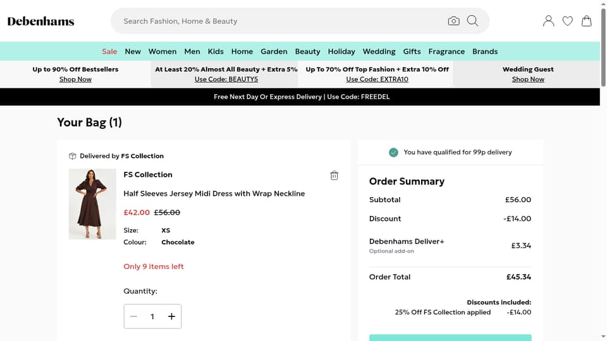Click the page vertical scrollbar
The height and width of the screenshot is (341, 607).
603,46
